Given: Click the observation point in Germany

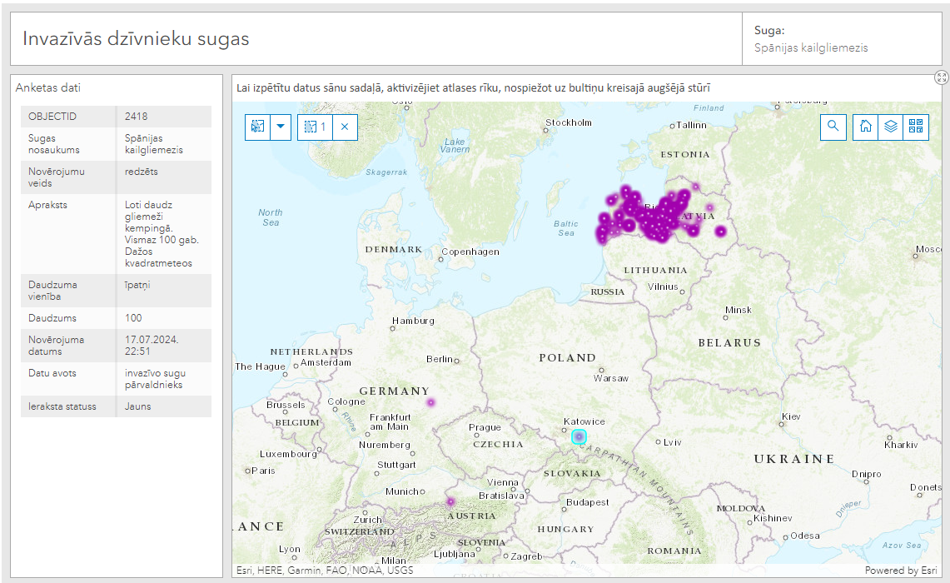Looking at the screenshot, I should pos(430,402).
